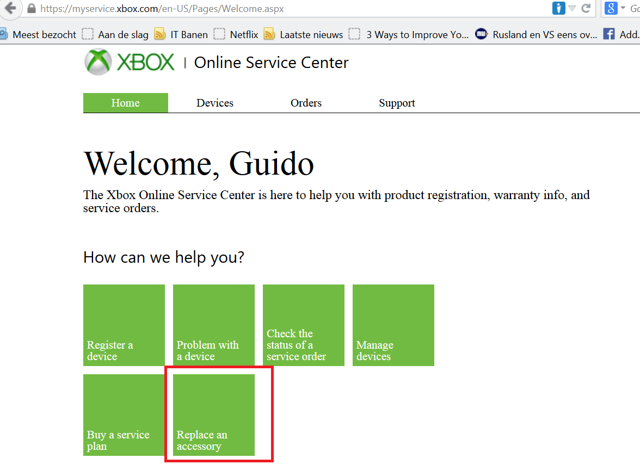
Task: Open the address bar history dropdown arrow
Action: 573,8
